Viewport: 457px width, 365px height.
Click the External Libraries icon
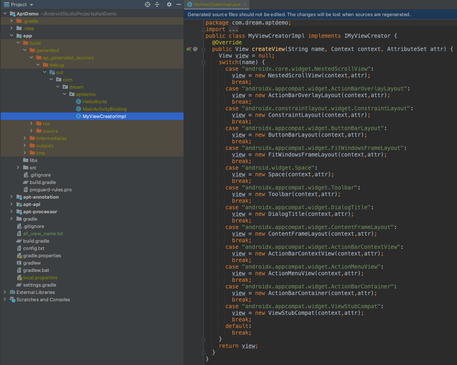coord(12,292)
